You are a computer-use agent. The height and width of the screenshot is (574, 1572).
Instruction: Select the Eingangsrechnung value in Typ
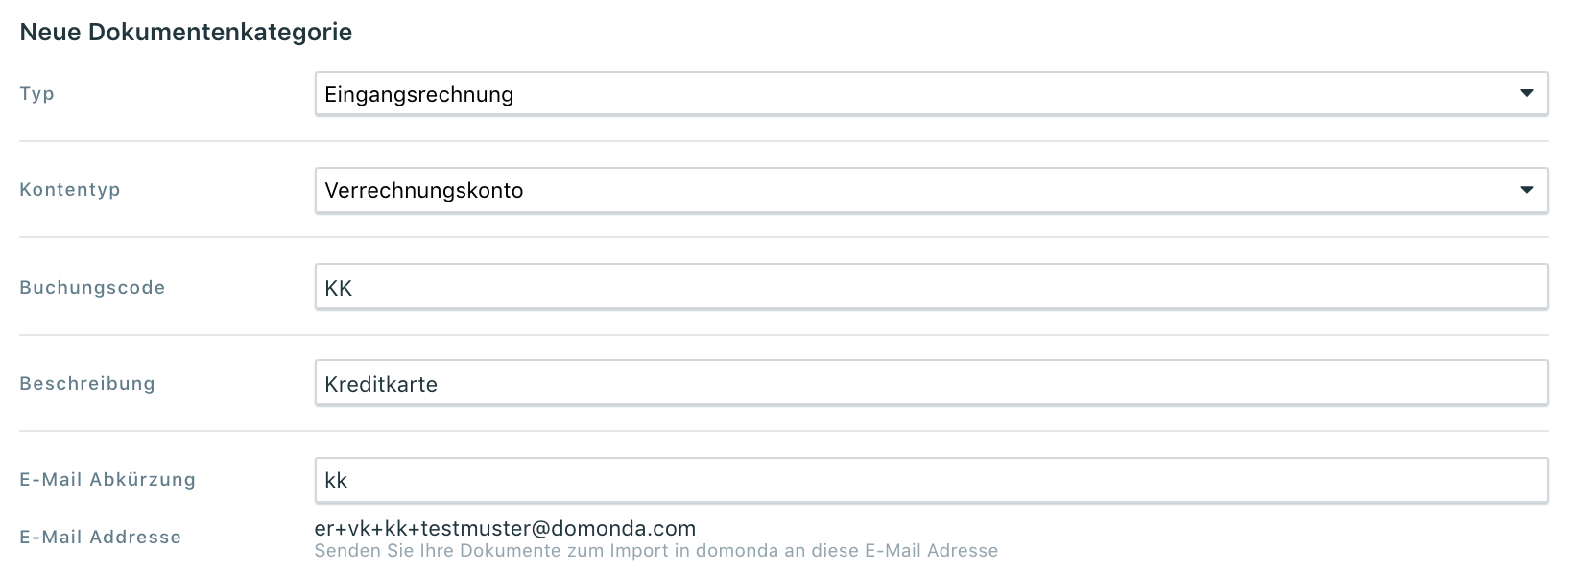point(419,95)
